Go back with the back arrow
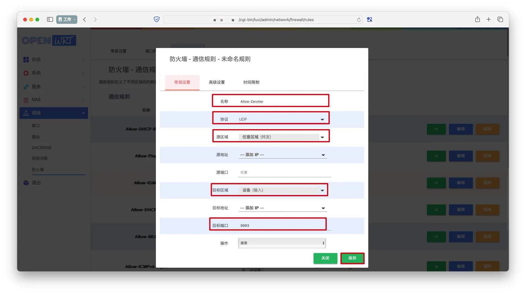The image size is (526, 294). (x=85, y=20)
